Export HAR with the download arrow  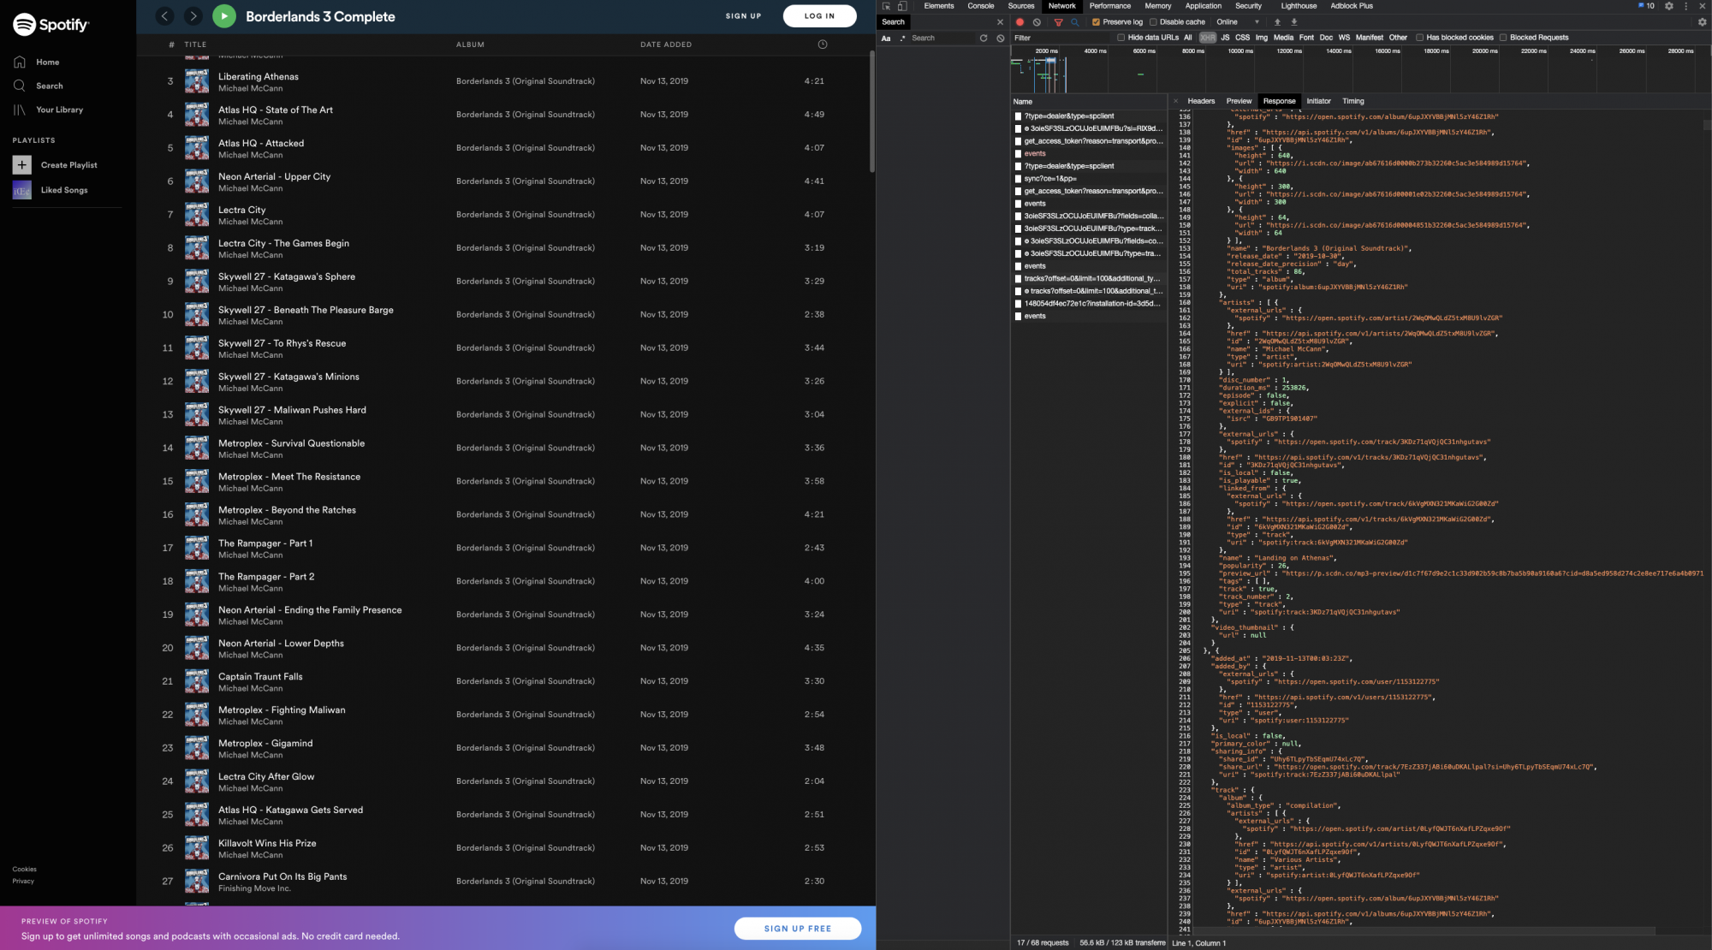(x=1294, y=22)
